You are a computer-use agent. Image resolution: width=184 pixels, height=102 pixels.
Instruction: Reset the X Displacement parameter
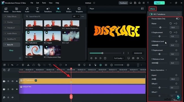pyautogui.click(x=171, y=32)
